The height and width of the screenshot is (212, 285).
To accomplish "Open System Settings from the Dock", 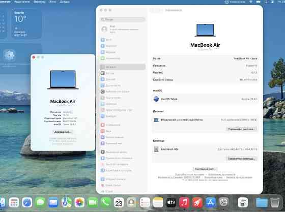I will coord(223,202).
